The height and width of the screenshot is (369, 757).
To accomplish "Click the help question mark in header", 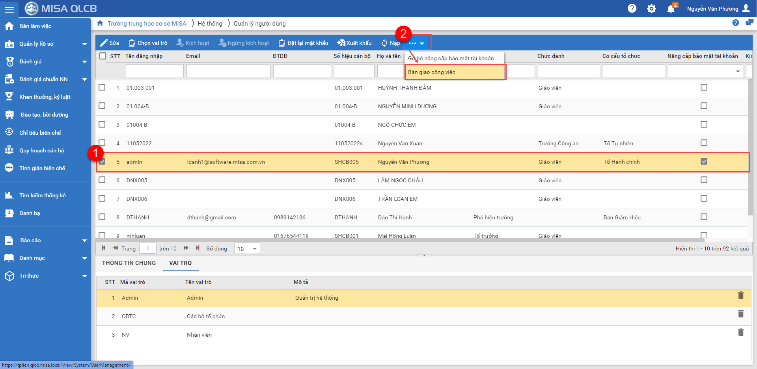I will point(632,9).
